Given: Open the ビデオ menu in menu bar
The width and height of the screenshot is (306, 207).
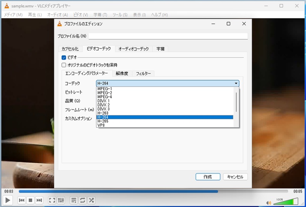Looking at the screenshot, I should (x=81, y=15).
